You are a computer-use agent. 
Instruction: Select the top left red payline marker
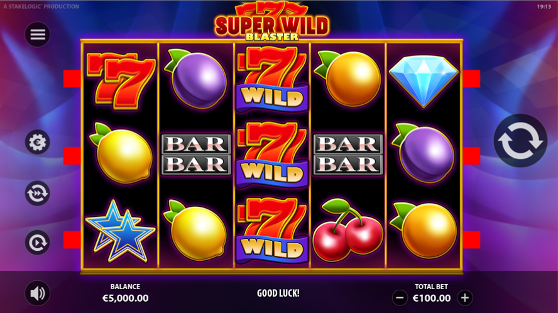tap(72, 79)
